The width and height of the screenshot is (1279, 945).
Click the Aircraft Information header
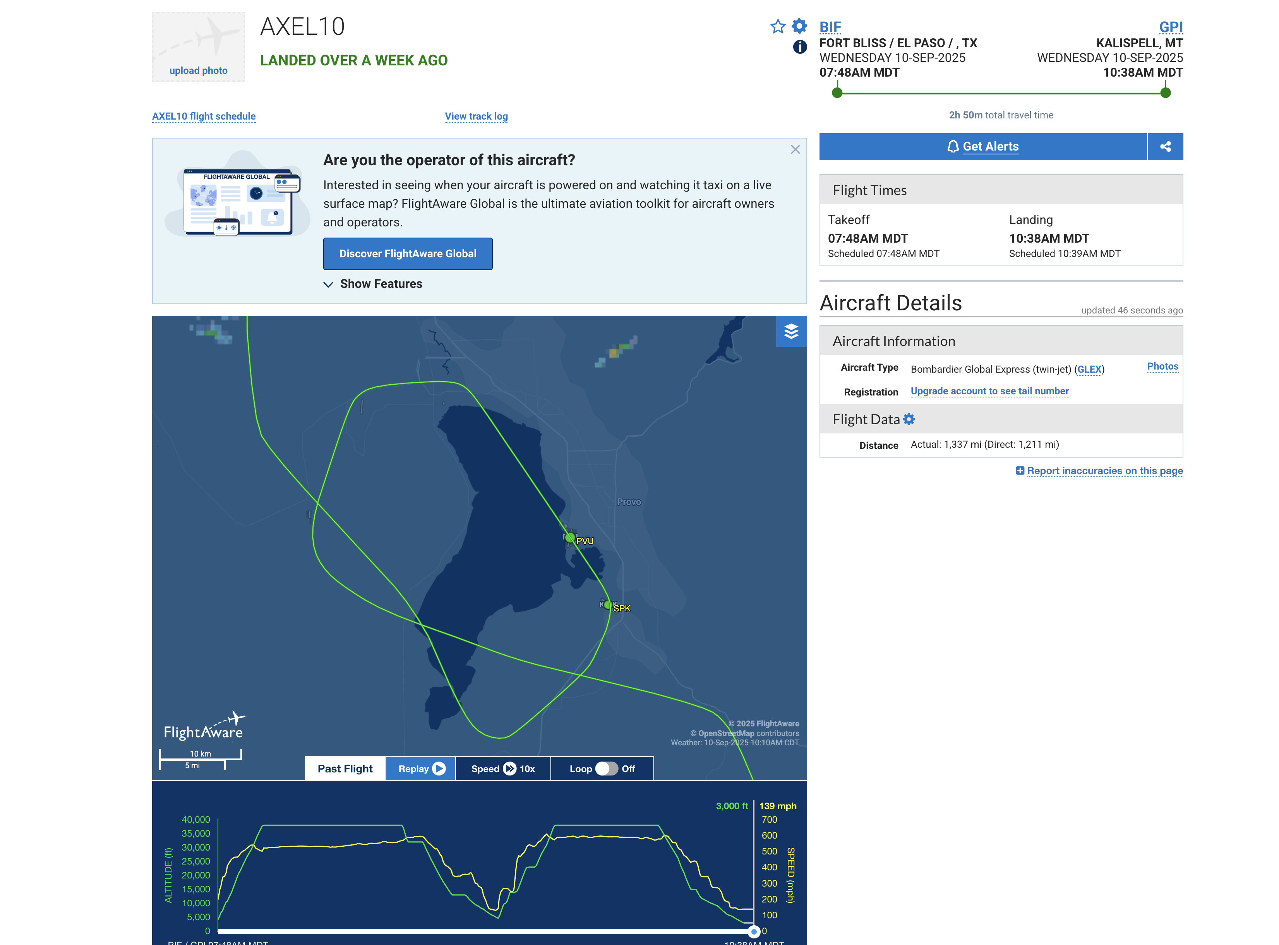click(1001, 341)
